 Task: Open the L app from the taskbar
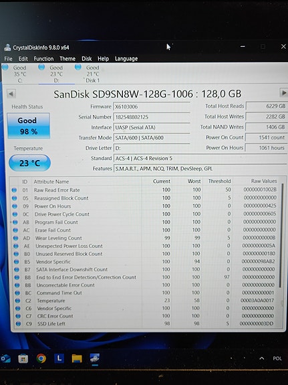(x=59, y=358)
